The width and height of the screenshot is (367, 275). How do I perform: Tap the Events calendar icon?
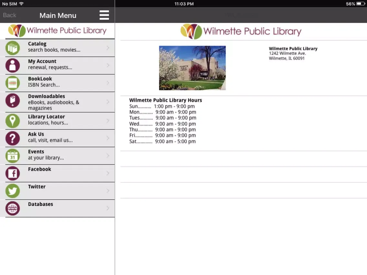[x=13, y=156]
